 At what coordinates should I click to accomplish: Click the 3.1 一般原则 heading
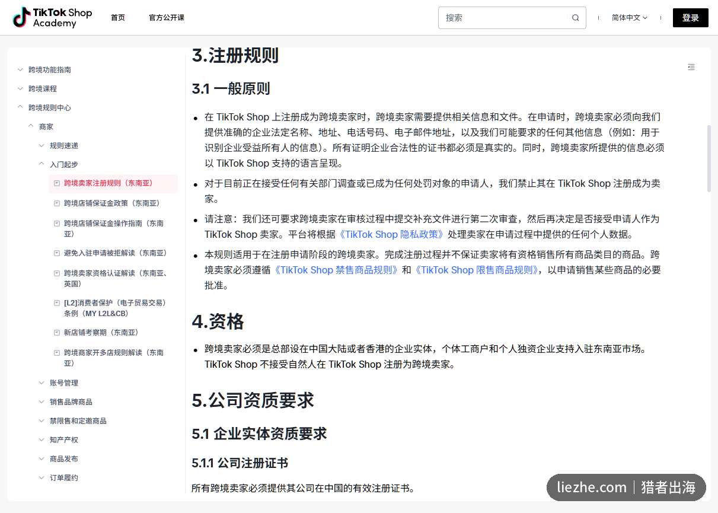[x=231, y=89]
